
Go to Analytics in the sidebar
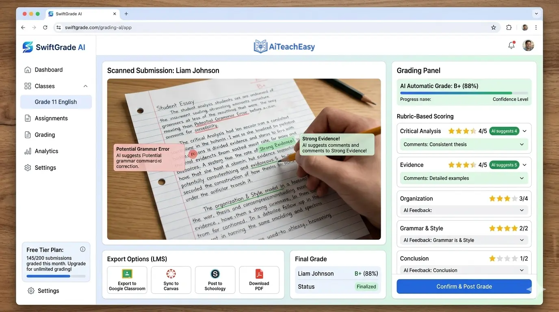pos(46,151)
